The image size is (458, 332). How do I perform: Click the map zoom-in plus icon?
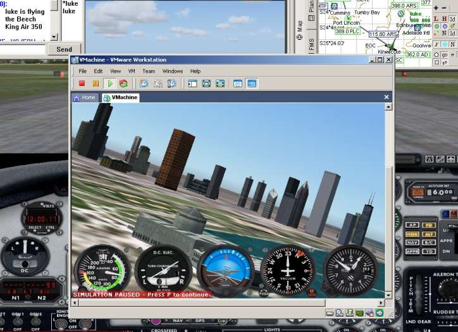pos(436,8)
